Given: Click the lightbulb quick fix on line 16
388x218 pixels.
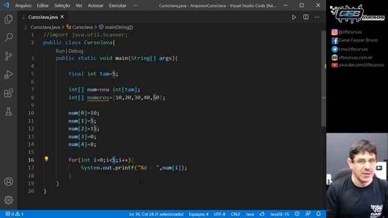Looking at the screenshot, I should pos(46,159).
